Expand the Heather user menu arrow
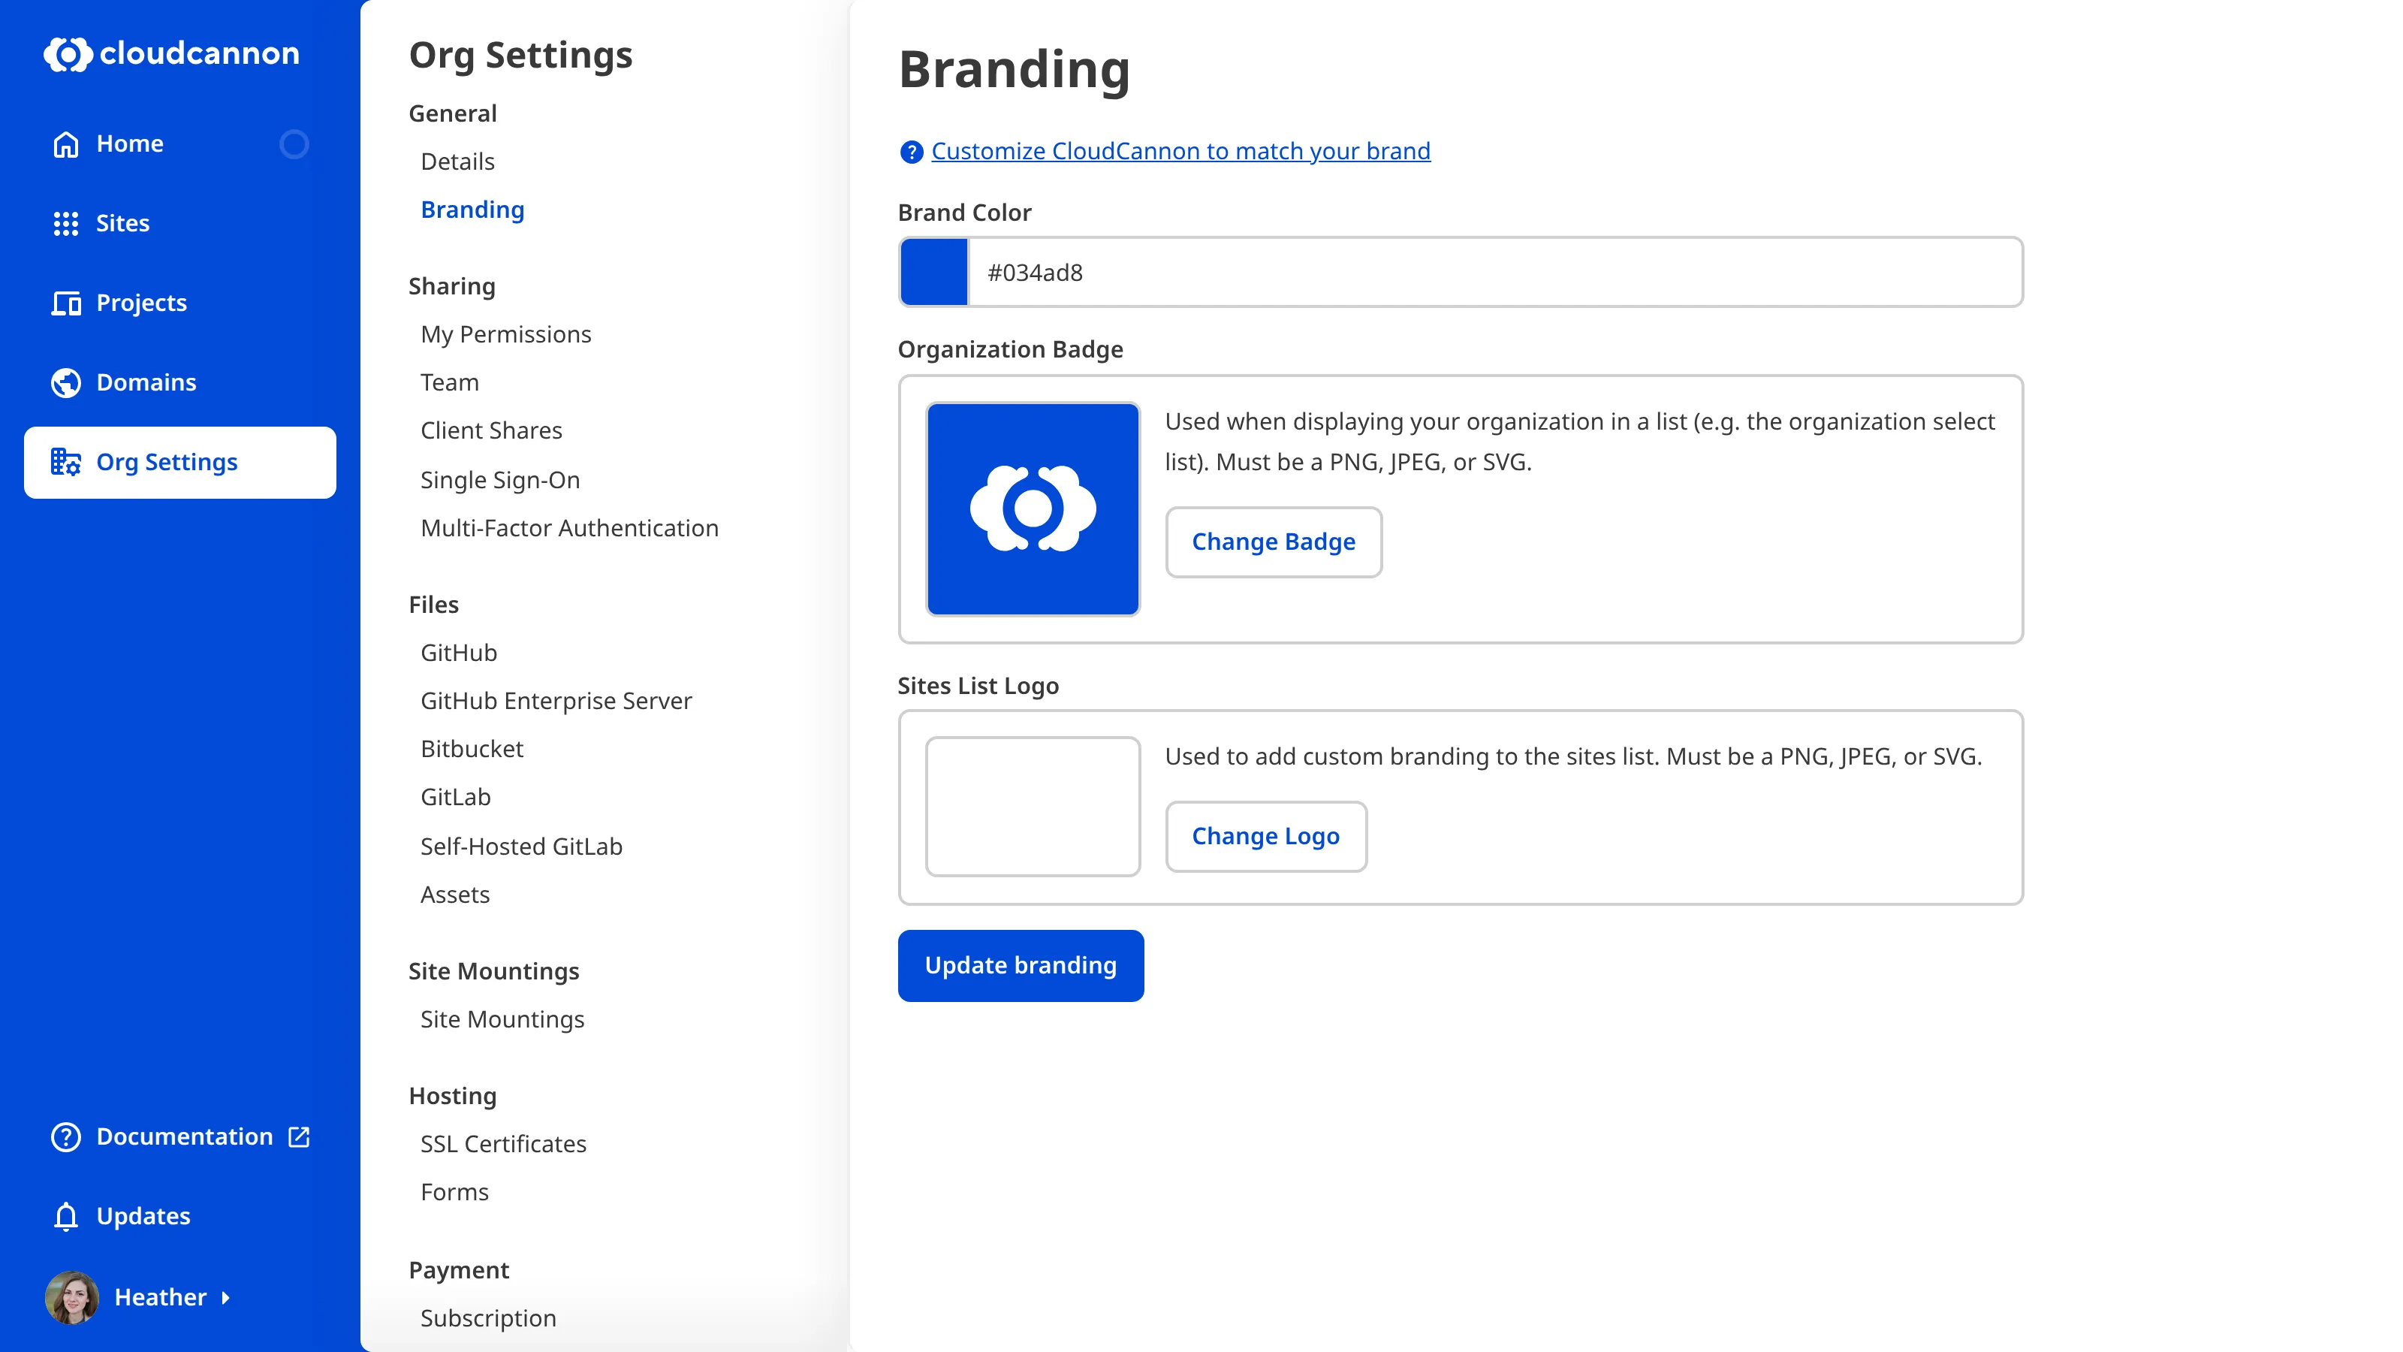This screenshot has width=2403, height=1352. [225, 1298]
